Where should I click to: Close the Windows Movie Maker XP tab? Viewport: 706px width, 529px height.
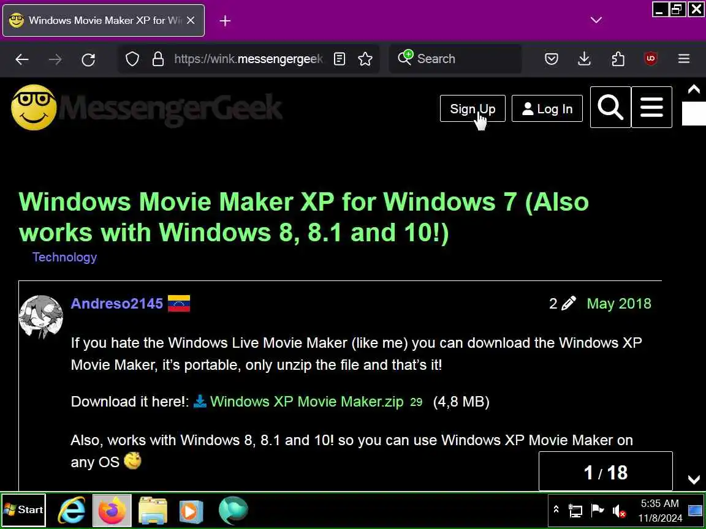(x=191, y=20)
